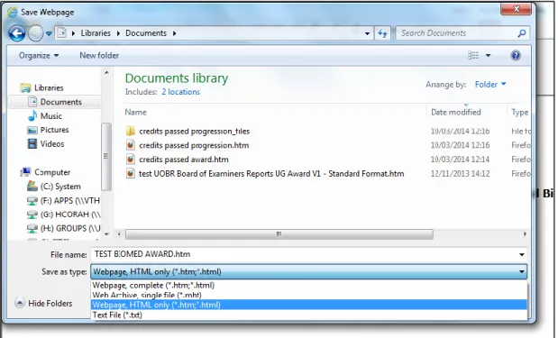Viewport: 558px width, 338px height.
Task: Select the credits passed progression.htm file
Action: [x=194, y=145]
